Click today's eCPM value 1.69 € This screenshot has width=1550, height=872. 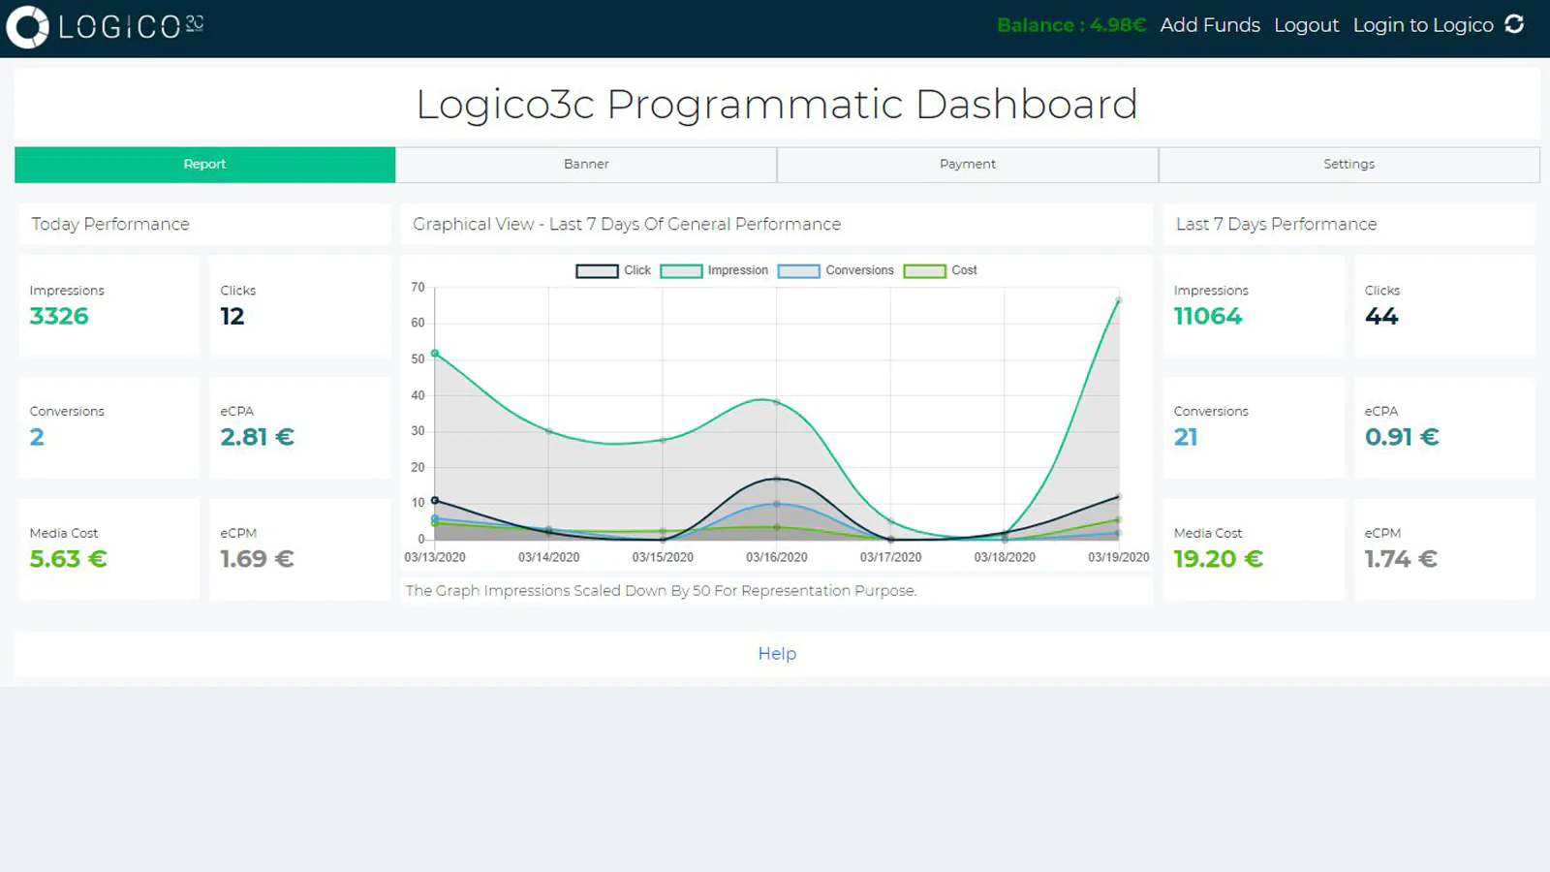[257, 559]
